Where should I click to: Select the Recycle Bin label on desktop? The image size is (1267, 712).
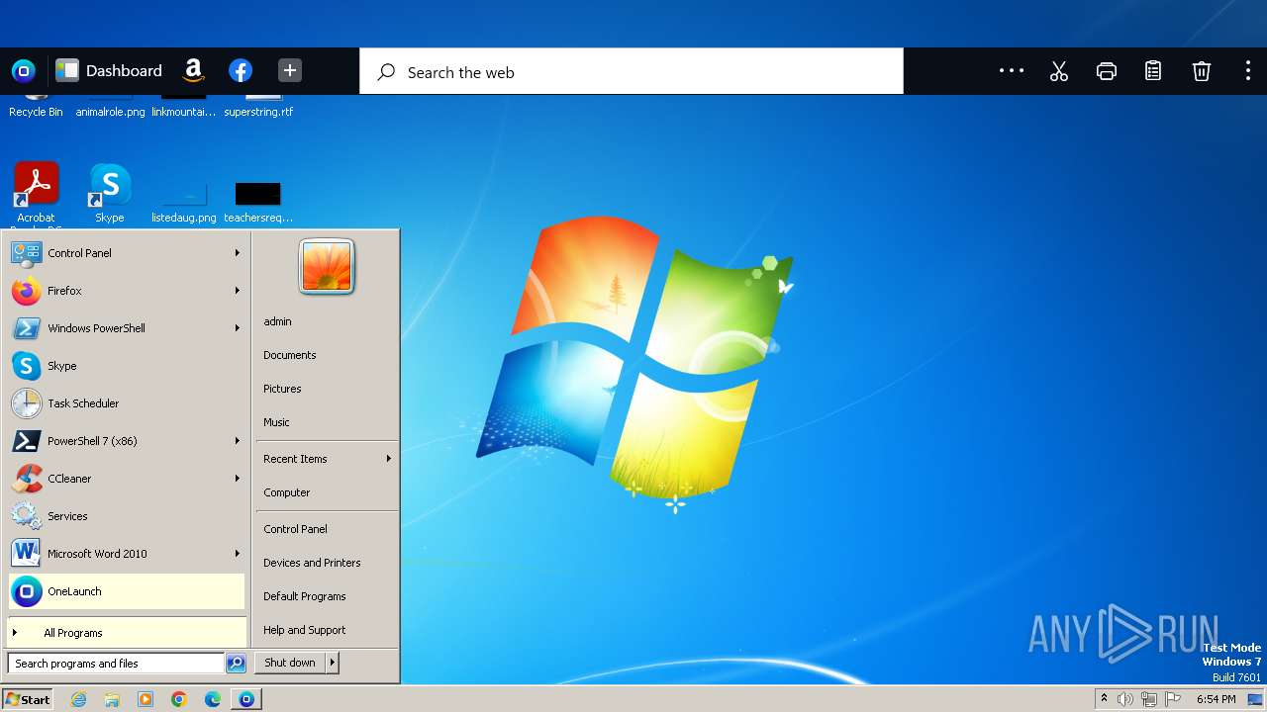36,112
